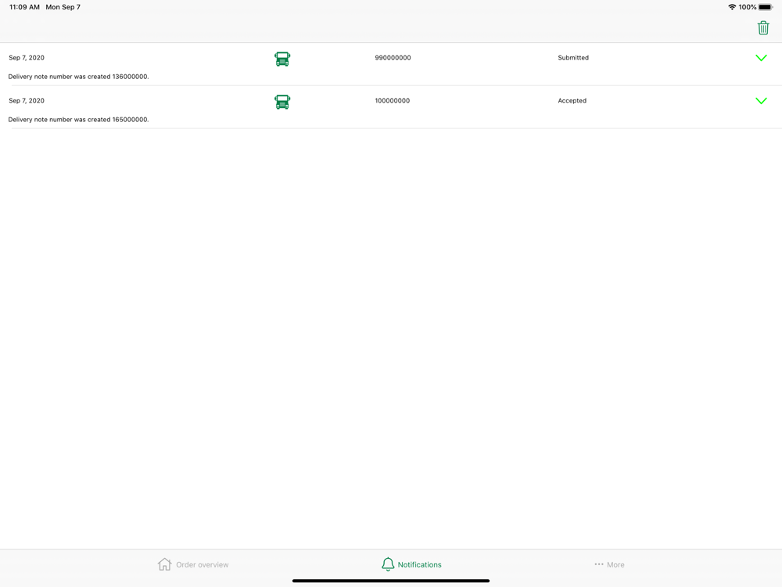Open delivery note 136000000 message
This screenshot has width=782, height=587.
coord(78,77)
